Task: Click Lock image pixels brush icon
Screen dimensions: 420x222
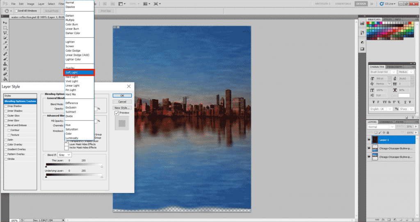Action: (380, 132)
